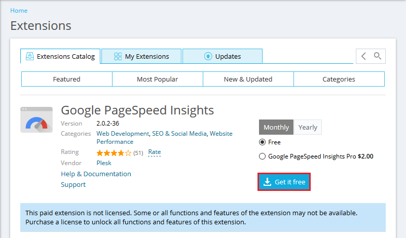
Task: Open the Updates tab
Action: pyautogui.click(x=223, y=56)
